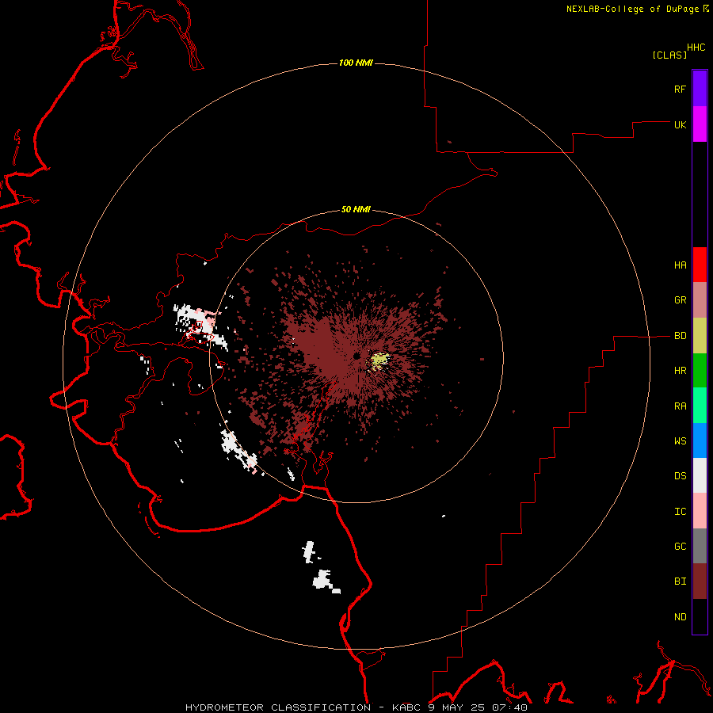Click the 50 NMI range ring label
The height and width of the screenshot is (713, 713).
click(356, 209)
